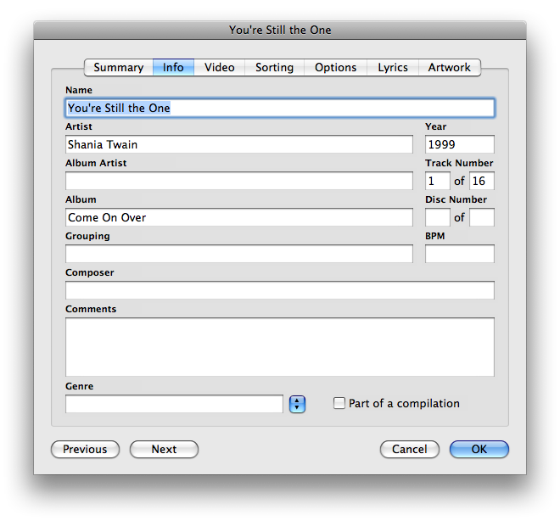Cancel the song info dialog
This screenshot has width=560, height=521.
point(410,449)
